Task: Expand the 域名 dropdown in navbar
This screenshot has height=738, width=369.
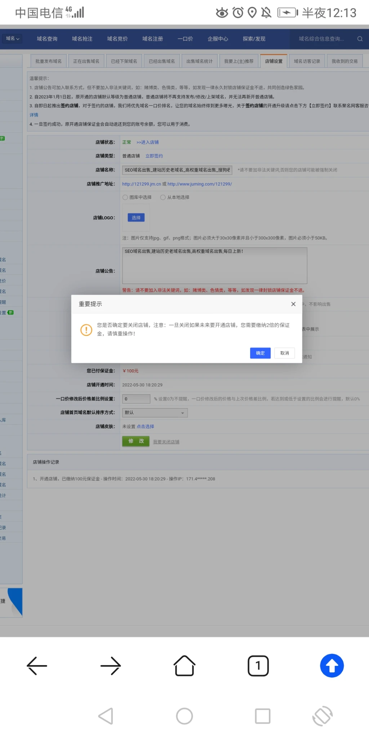Action: coord(13,39)
